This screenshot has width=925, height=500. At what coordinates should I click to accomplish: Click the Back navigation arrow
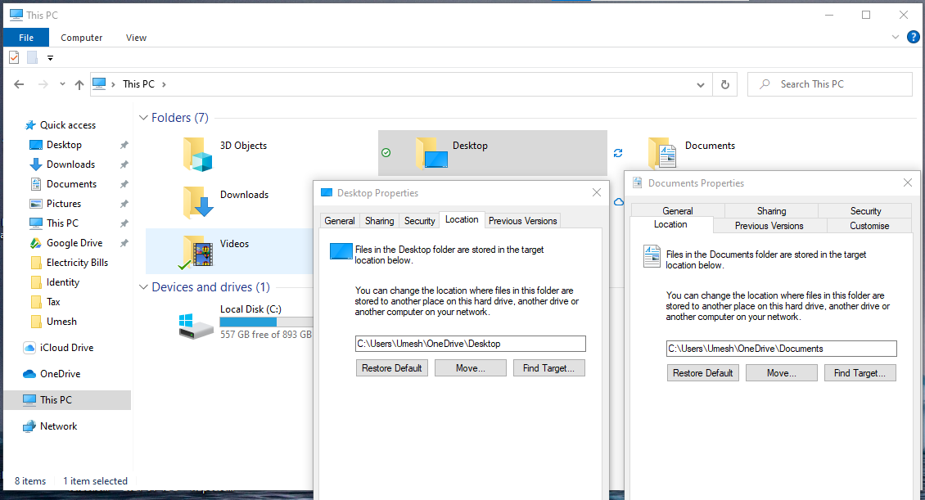[x=19, y=84]
